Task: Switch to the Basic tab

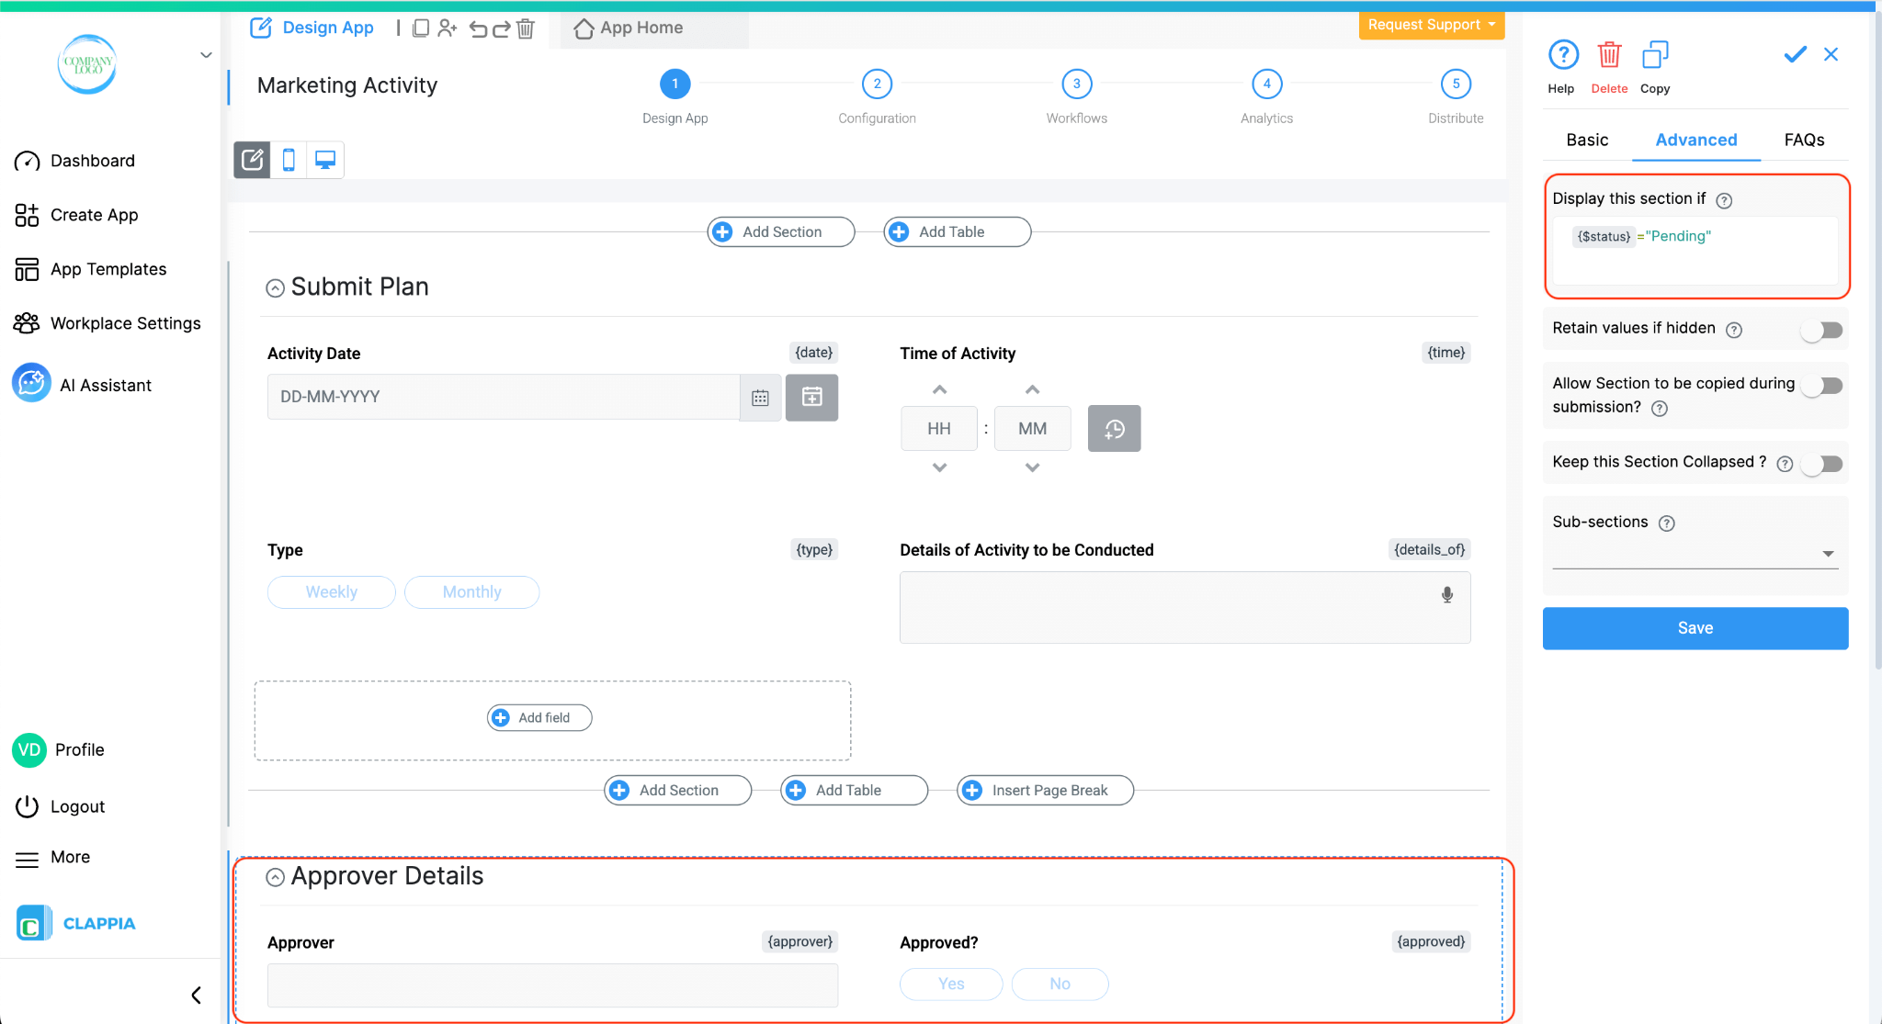Action: tap(1587, 140)
